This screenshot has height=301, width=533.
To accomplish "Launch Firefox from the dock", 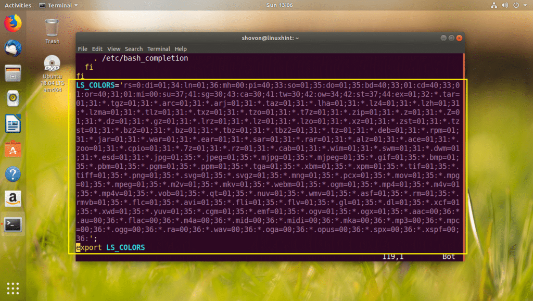I will pyautogui.click(x=12, y=23).
